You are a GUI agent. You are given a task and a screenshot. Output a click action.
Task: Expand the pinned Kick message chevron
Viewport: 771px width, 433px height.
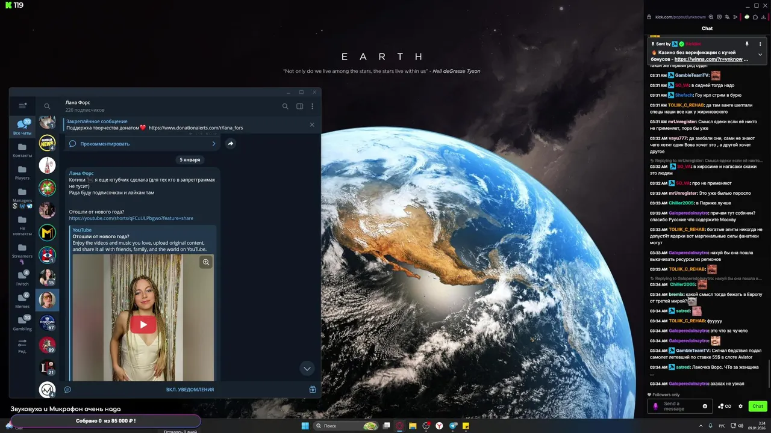click(x=760, y=55)
